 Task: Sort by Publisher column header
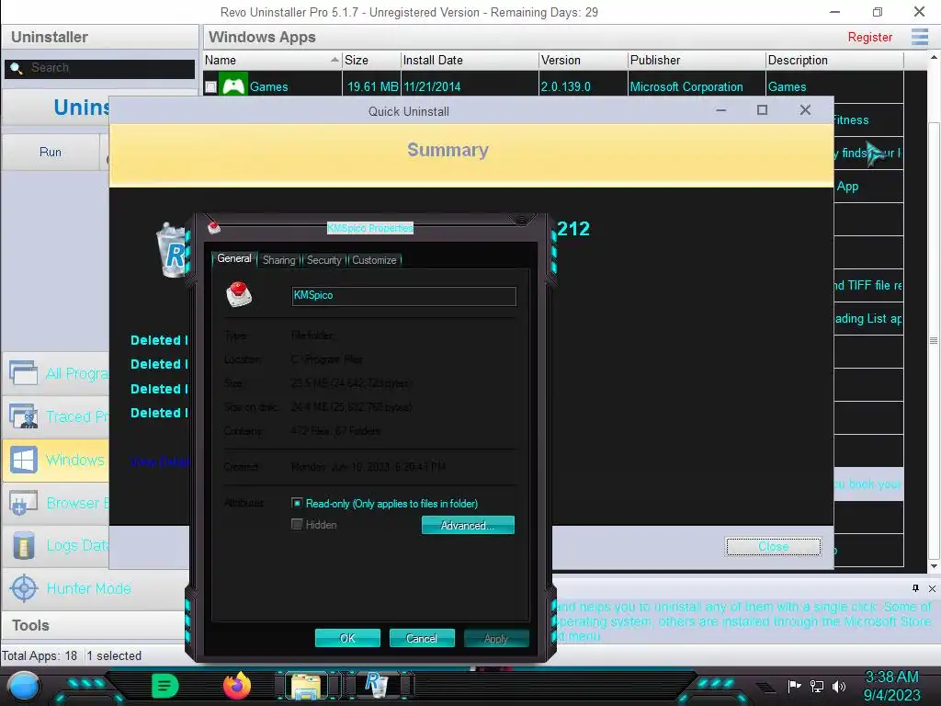click(x=697, y=60)
